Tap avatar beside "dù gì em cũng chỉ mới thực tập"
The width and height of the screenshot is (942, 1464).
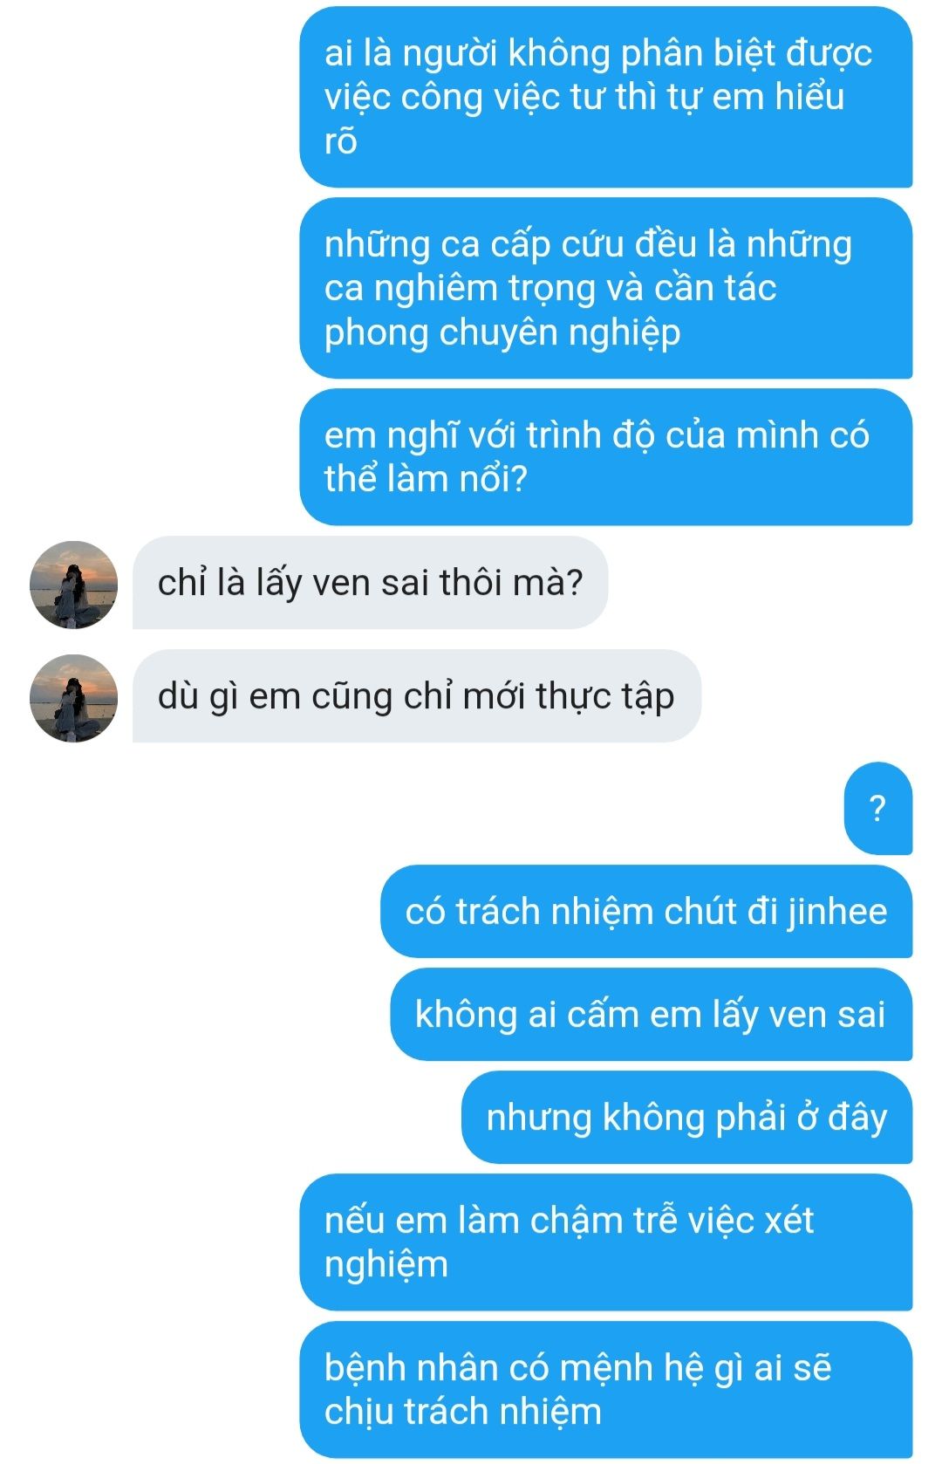tap(73, 698)
